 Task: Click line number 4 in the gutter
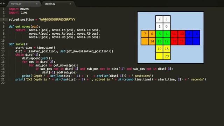(x=3, y=20)
